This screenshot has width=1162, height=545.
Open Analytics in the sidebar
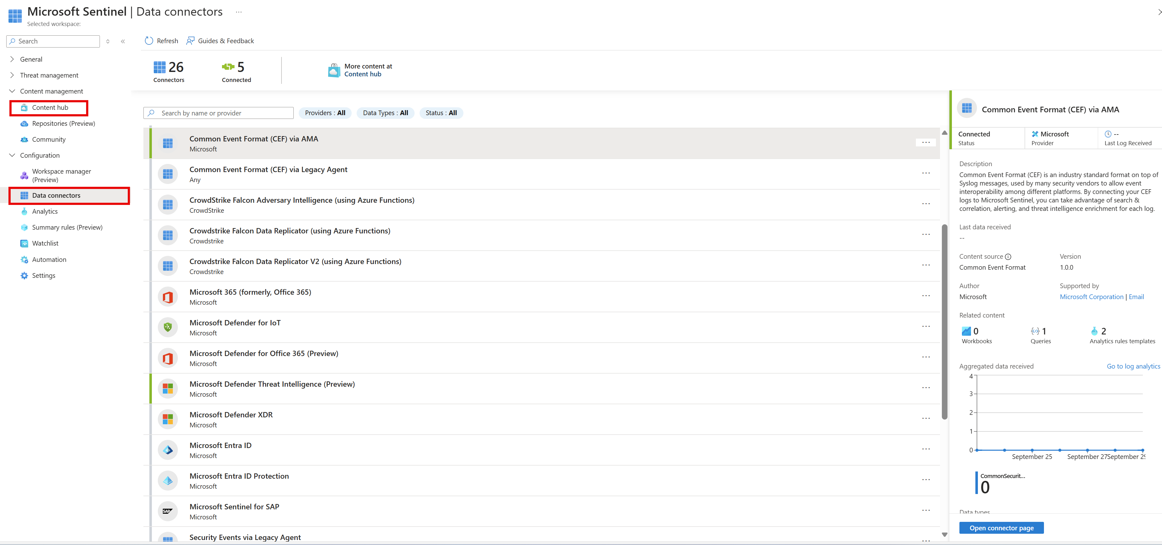pos(45,211)
